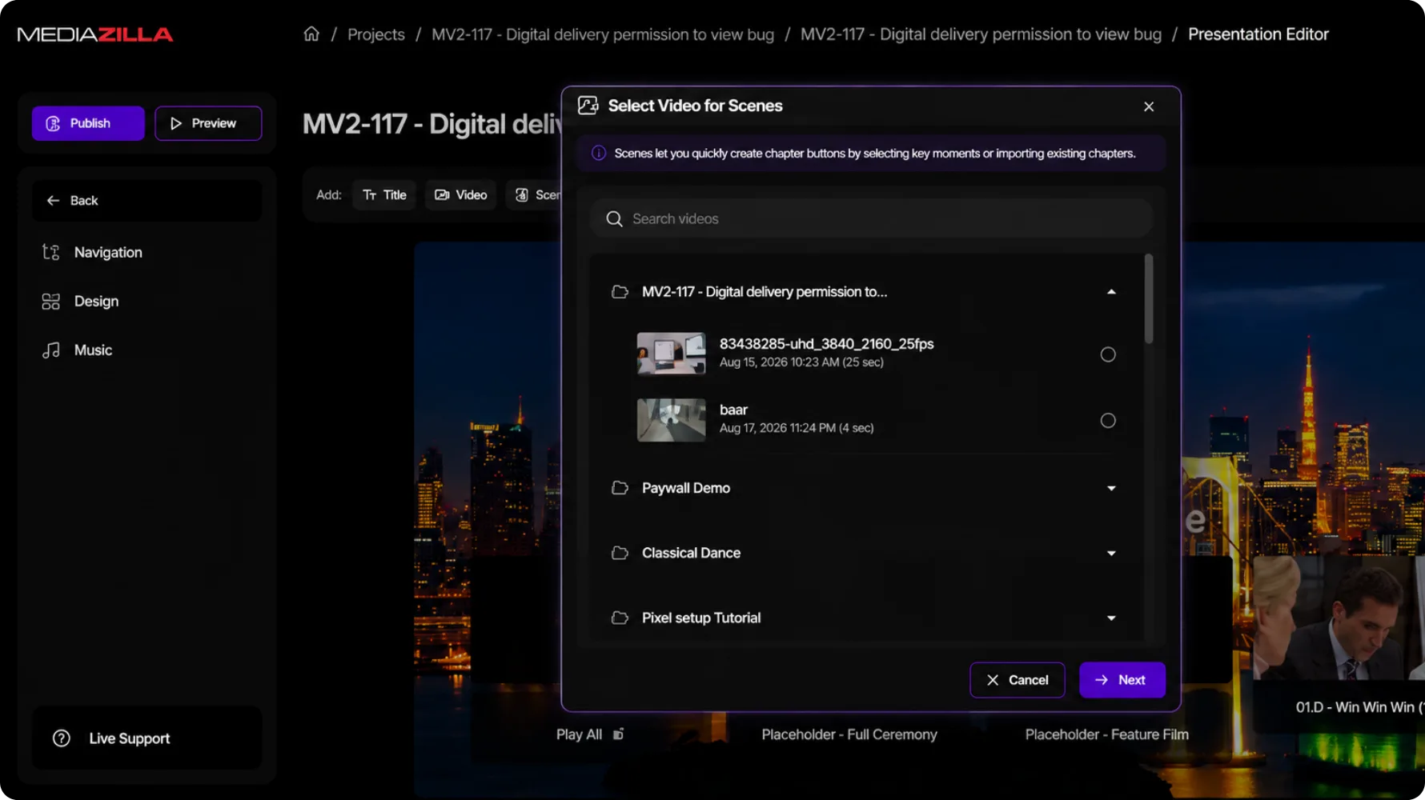
Task: Click the Pixel setup Tutorial folder icon
Action: click(x=620, y=618)
